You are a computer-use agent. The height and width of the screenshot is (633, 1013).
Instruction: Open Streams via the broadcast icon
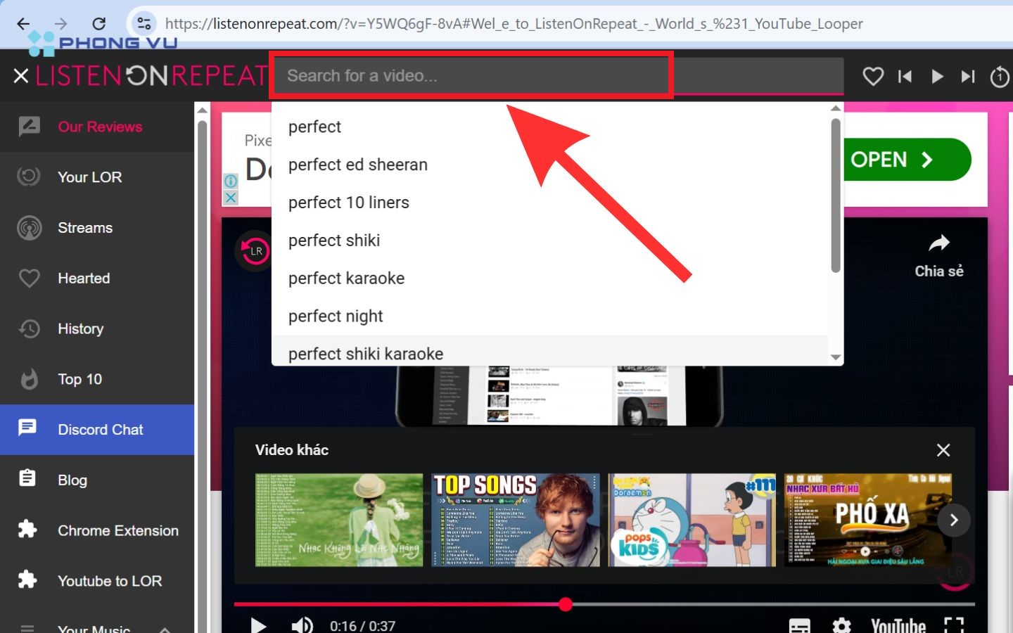click(x=28, y=227)
